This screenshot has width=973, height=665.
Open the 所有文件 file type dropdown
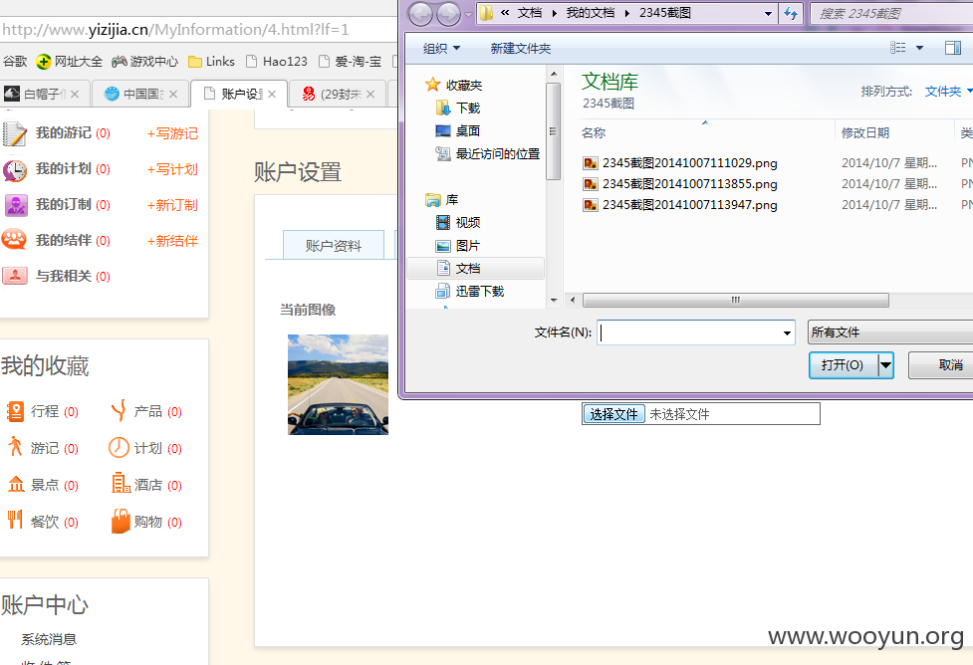[890, 332]
